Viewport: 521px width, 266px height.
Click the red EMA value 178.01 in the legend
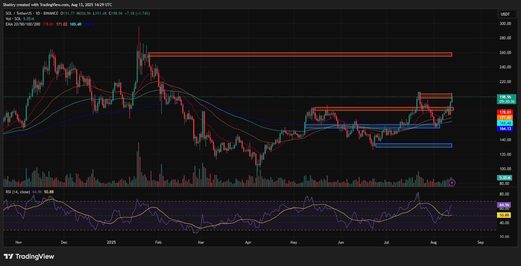48,24
